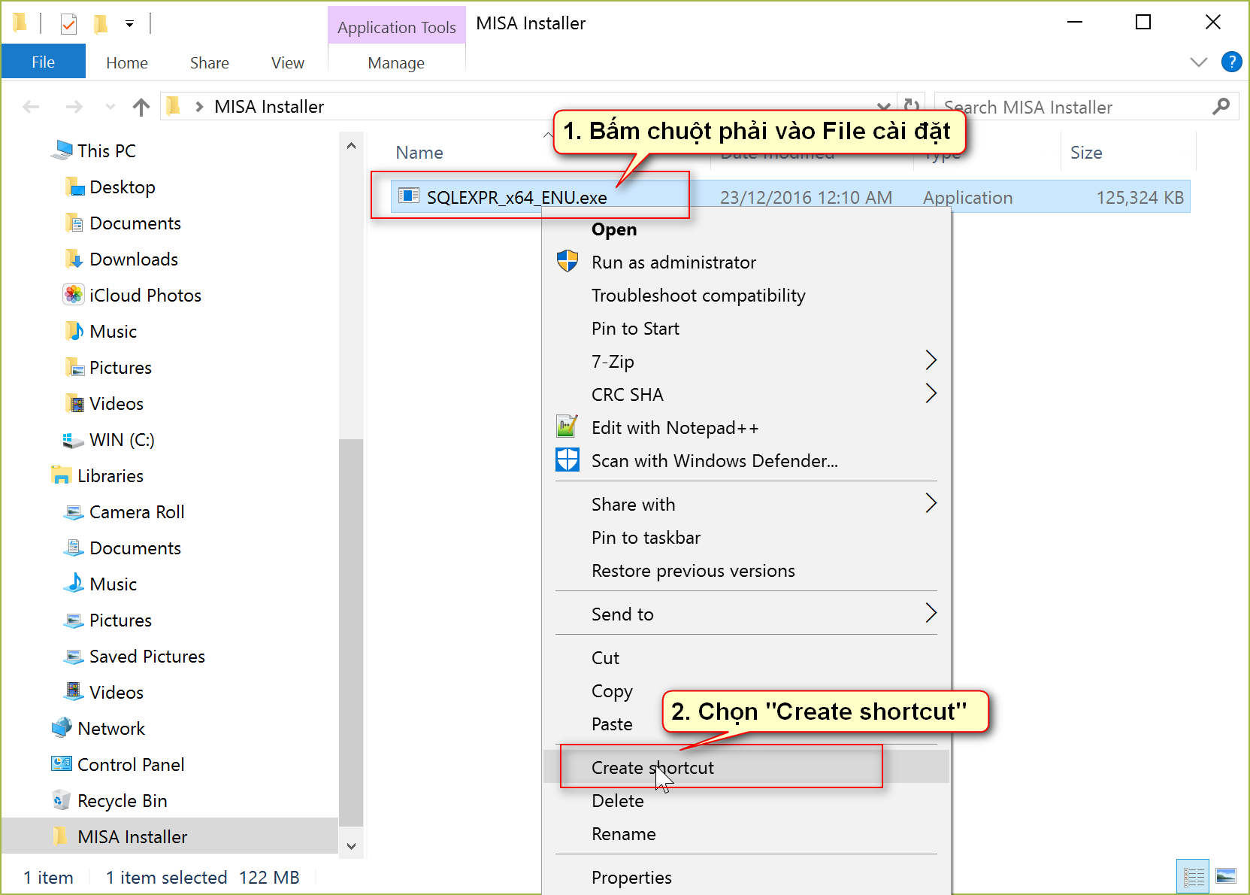Image resolution: width=1250 pixels, height=895 pixels.
Task: Choose Pin to taskbar
Action: 646,538
